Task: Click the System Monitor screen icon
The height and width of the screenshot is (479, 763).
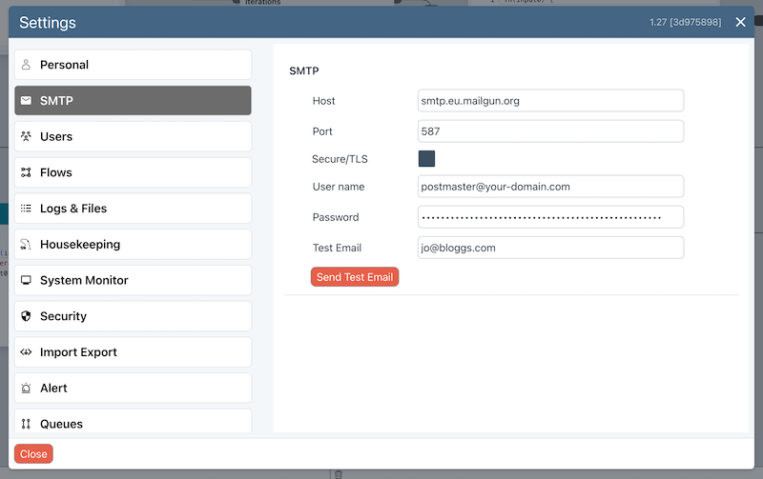Action: click(x=26, y=281)
